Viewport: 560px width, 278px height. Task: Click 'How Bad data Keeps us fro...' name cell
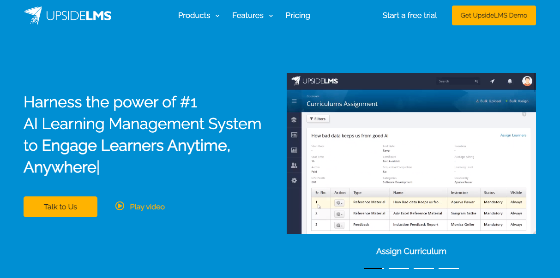(x=418, y=202)
